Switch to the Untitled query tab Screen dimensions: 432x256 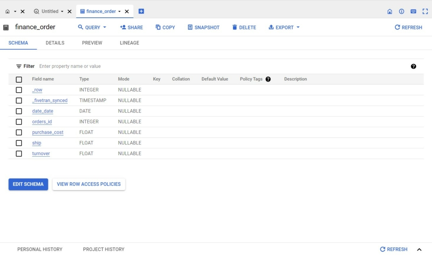point(46,11)
